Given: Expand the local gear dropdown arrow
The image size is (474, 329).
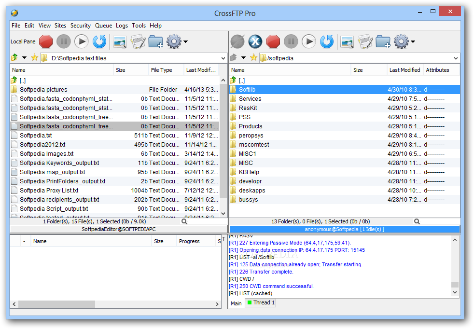Looking at the screenshot, I should pyautogui.click(x=186, y=41).
